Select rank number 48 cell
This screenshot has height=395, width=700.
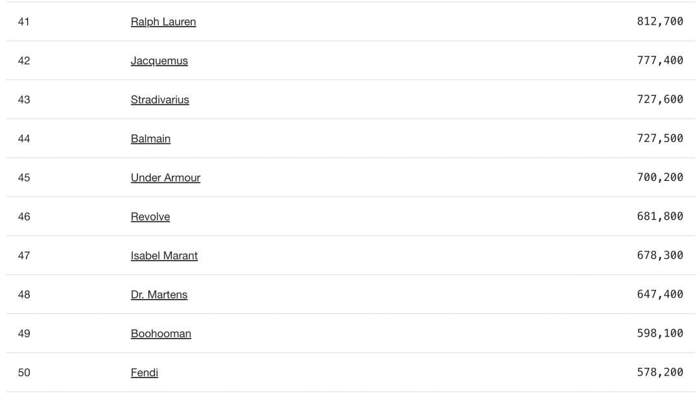(x=24, y=294)
